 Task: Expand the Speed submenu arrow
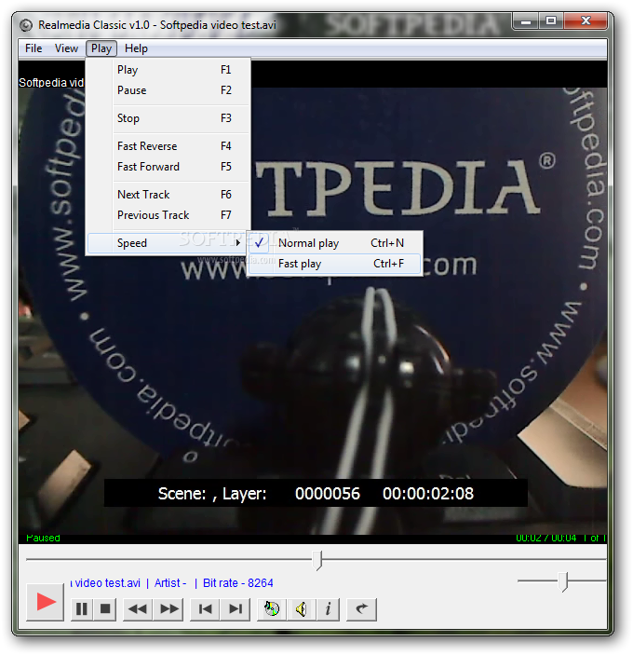point(238,242)
